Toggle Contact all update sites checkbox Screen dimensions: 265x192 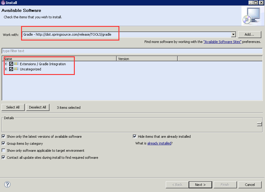3,158
